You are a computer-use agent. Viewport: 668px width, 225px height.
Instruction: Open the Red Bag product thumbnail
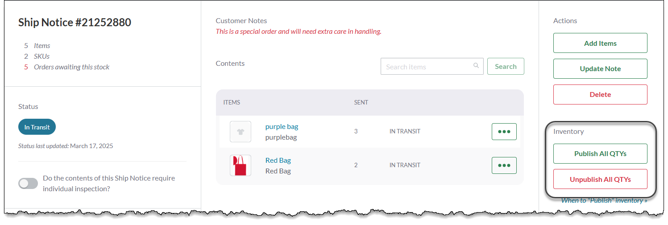coord(241,165)
